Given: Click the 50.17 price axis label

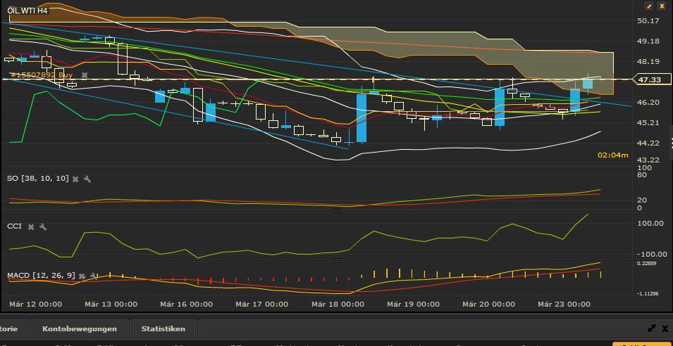Looking at the screenshot, I should click(x=648, y=20).
